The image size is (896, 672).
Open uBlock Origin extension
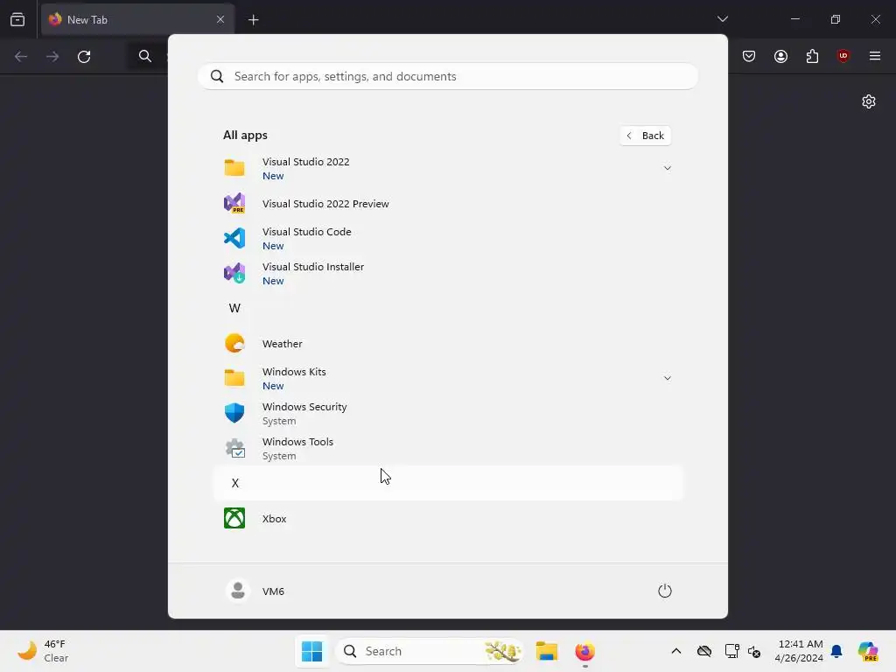coord(843,55)
